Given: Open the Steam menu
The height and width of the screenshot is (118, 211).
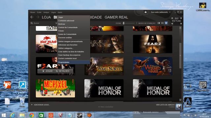Looking at the screenshot, I should [33, 12].
